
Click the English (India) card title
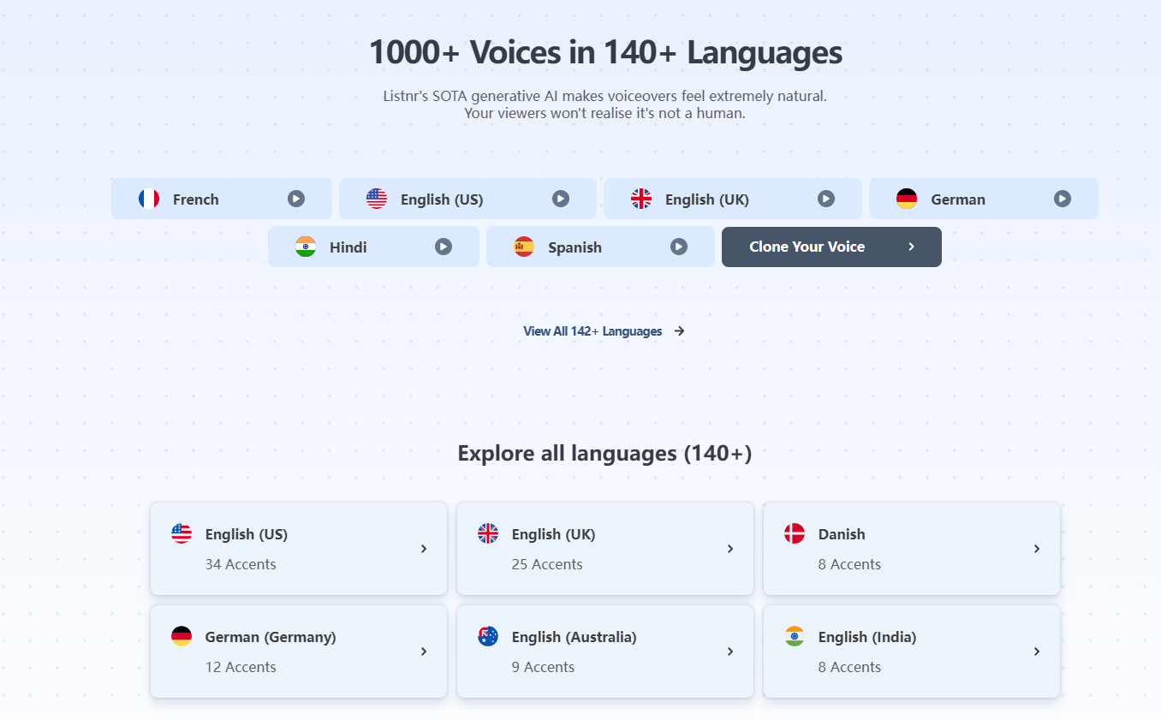(867, 637)
